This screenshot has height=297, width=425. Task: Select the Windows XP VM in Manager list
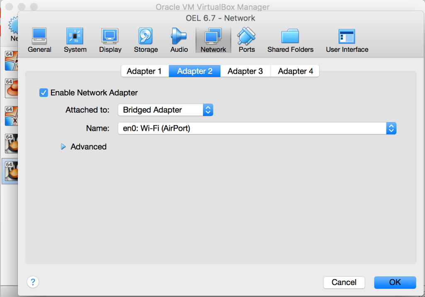point(11,116)
